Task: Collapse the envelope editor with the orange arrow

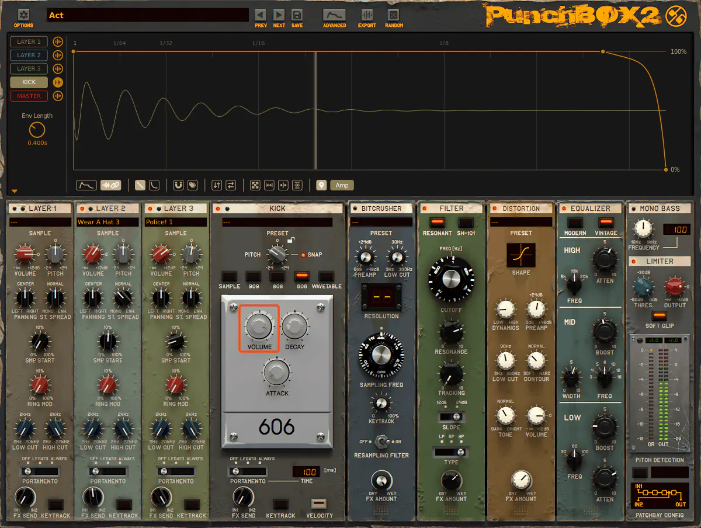Action: coord(15,190)
